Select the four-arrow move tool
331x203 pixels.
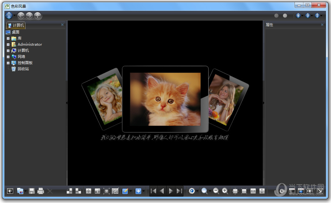(x=89, y=191)
